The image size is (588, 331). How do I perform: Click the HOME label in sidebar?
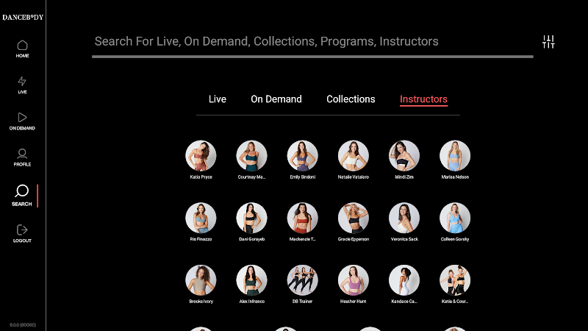22,56
